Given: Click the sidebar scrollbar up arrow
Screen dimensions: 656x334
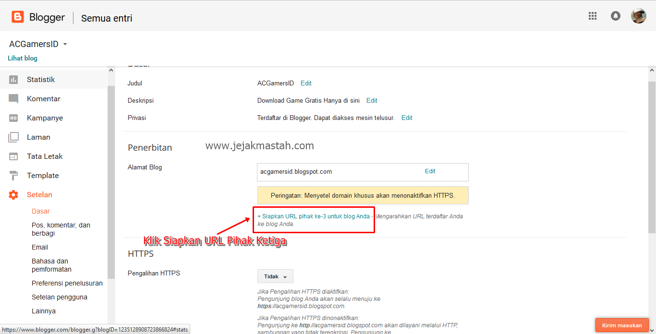Looking at the screenshot, I should (111, 70).
